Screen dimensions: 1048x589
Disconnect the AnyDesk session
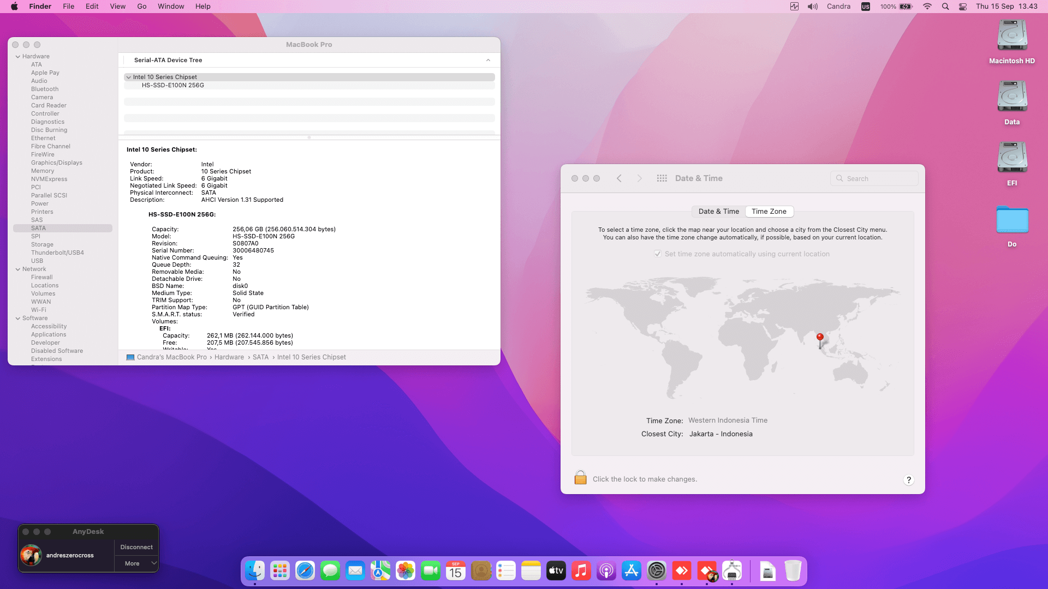coord(136,547)
